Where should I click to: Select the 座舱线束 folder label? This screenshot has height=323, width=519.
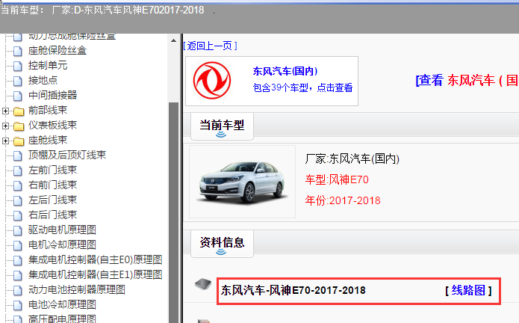tap(48, 141)
